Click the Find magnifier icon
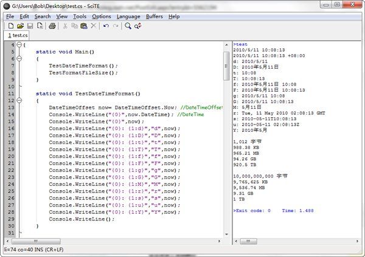Screen dimensions: 365x257 (x=128, y=26)
